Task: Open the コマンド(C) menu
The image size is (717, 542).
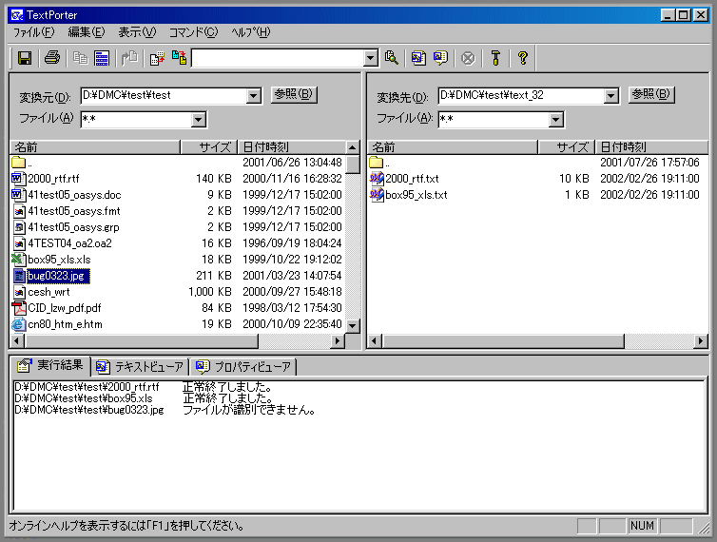Action: point(193,32)
